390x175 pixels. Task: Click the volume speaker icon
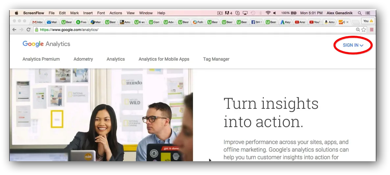tap(275, 13)
